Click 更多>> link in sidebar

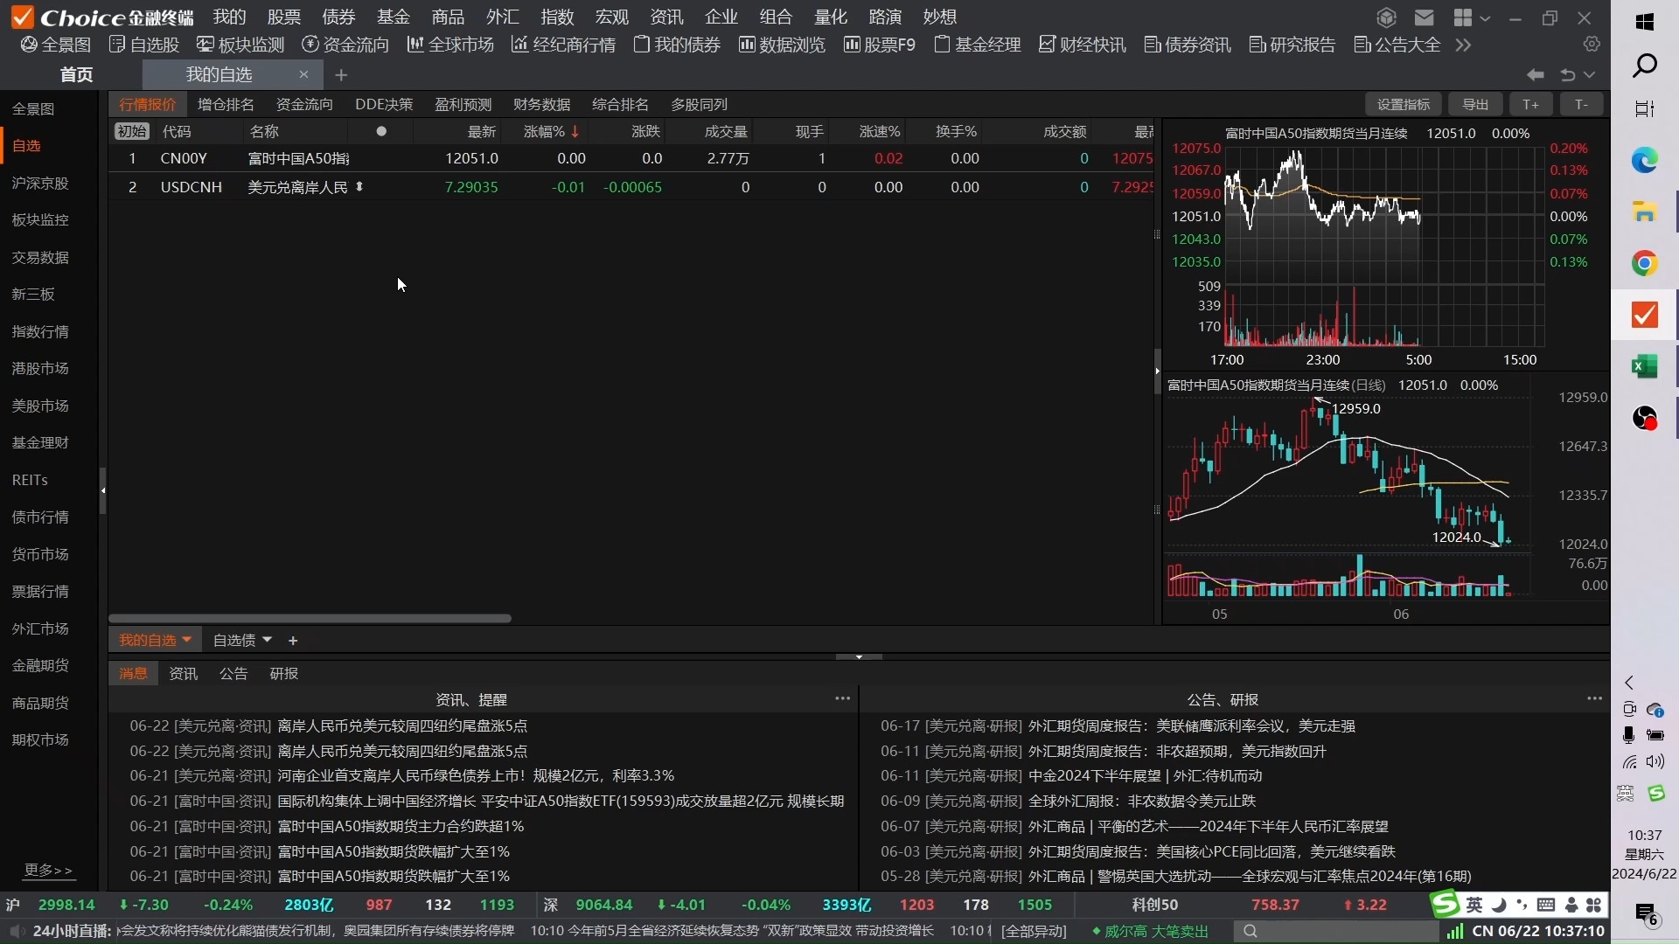(48, 871)
